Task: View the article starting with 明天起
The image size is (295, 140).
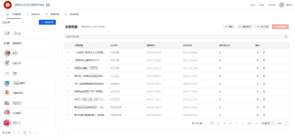Action: coord(258,76)
